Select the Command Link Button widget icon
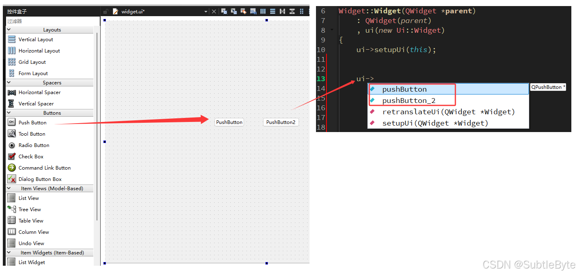 [12, 168]
